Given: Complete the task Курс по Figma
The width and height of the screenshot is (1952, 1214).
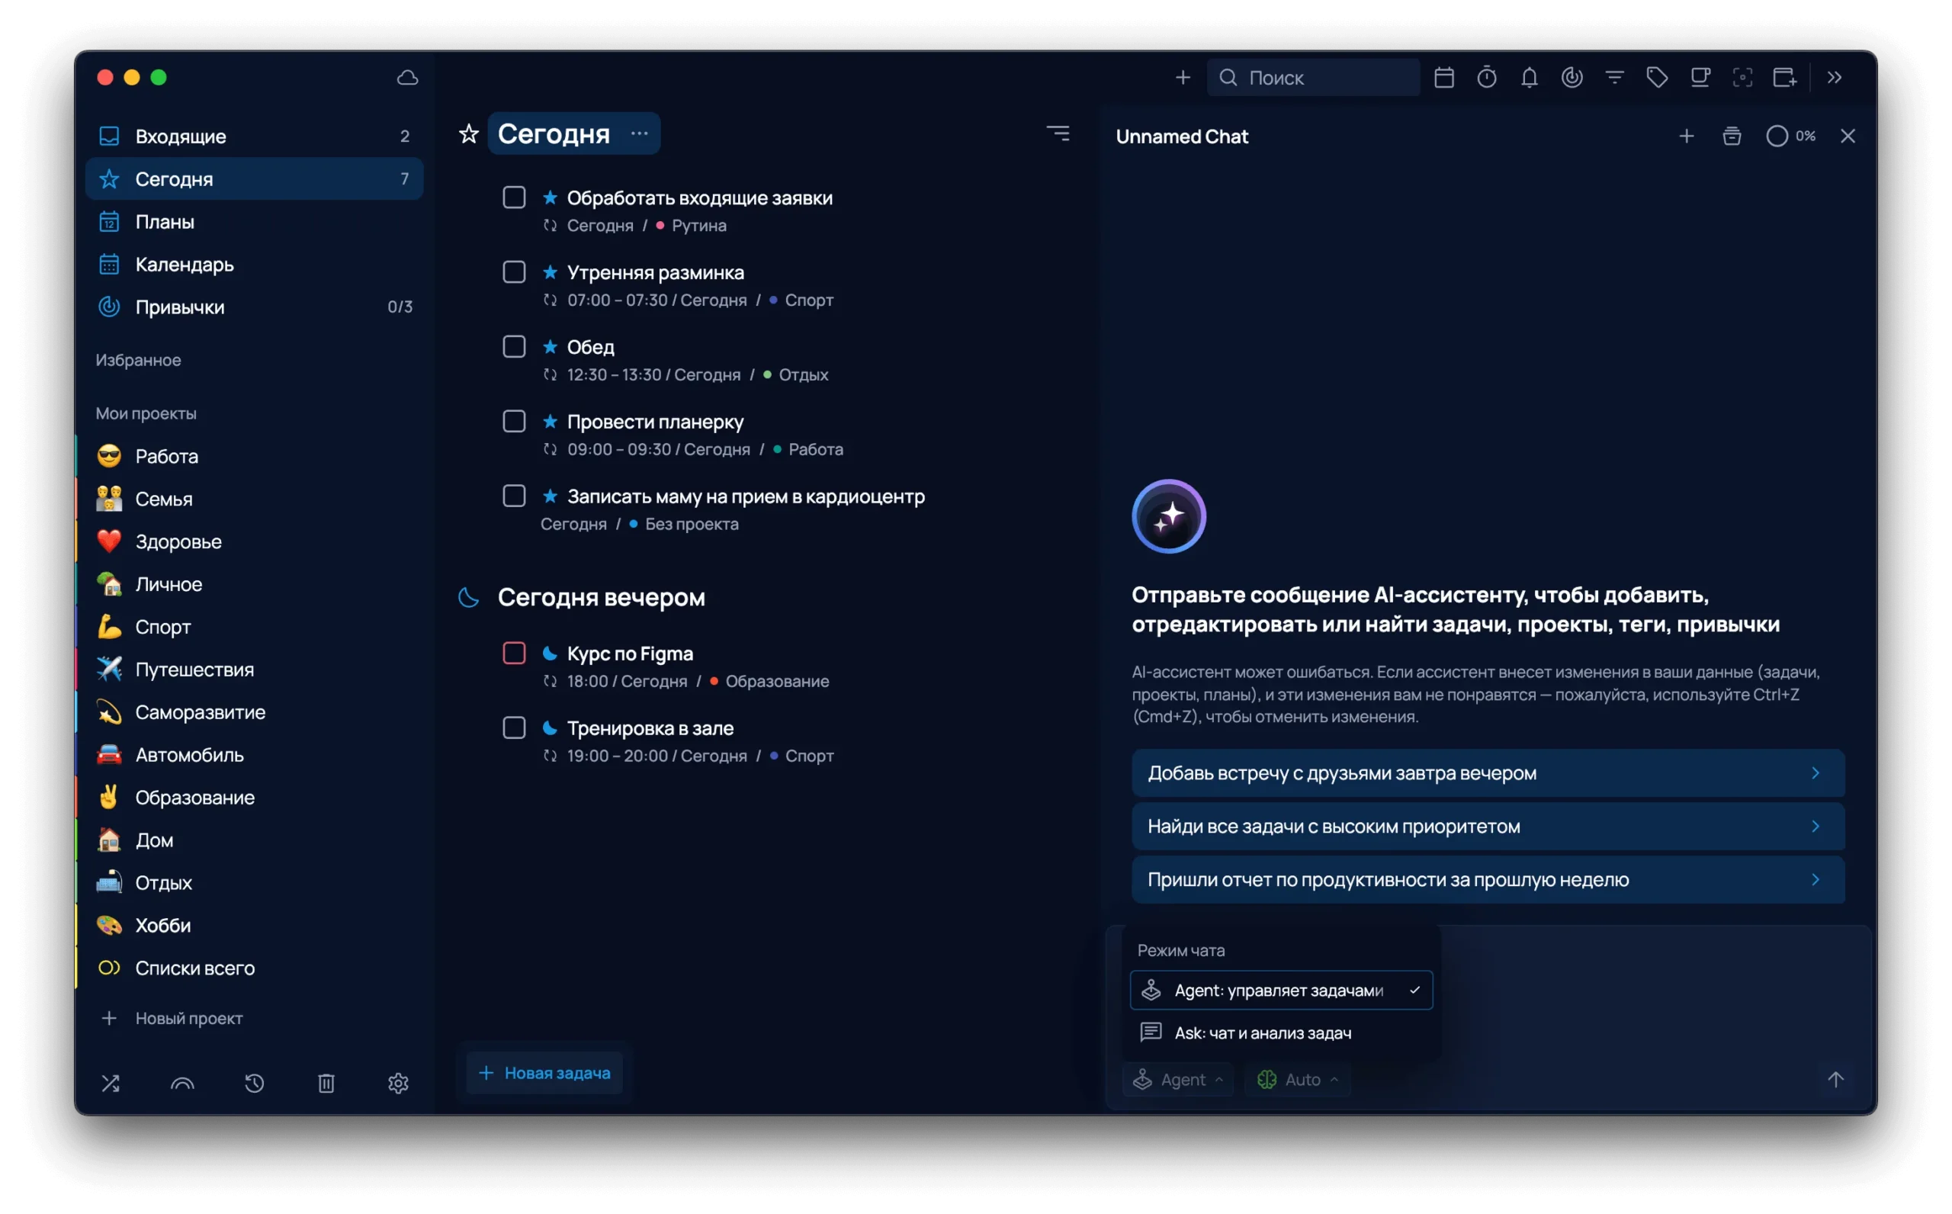Looking at the screenshot, I should pyautogui.click(x=515, y=653).
